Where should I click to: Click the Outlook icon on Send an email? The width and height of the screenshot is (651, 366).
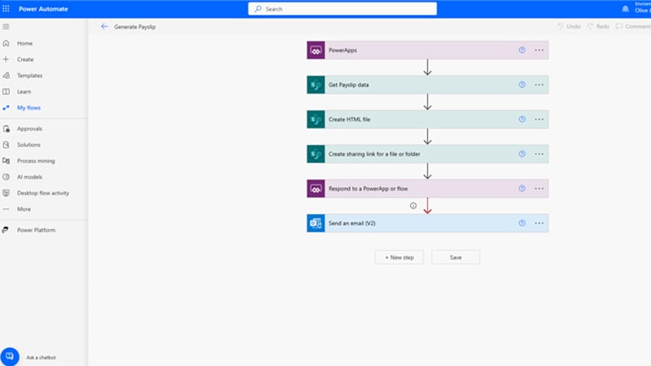click(x=316, y=223)
